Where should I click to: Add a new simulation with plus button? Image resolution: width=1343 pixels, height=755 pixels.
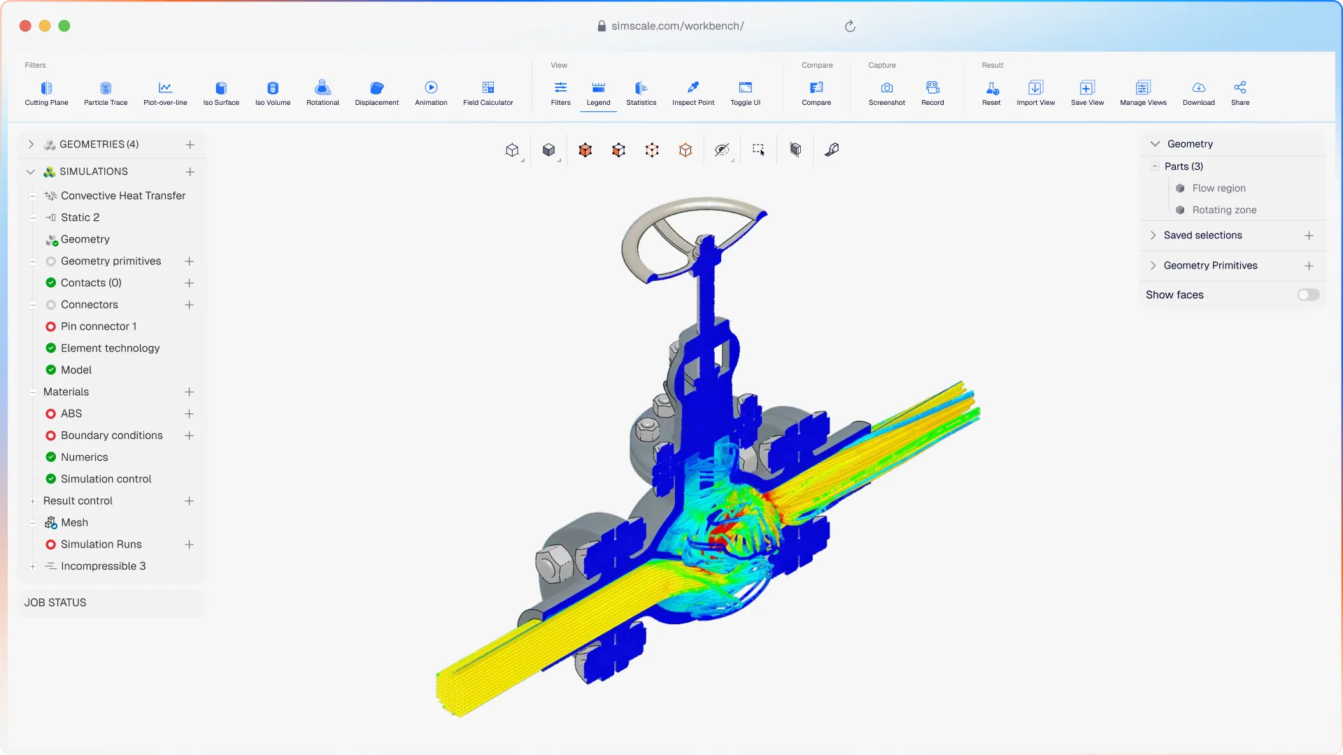[190, 172]
